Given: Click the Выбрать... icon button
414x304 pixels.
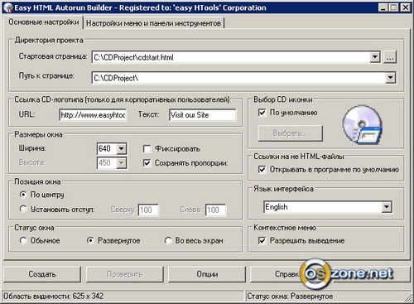Looking at the screenshot, I should coord(291,133).
